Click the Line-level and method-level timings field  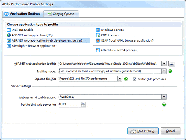110,71
